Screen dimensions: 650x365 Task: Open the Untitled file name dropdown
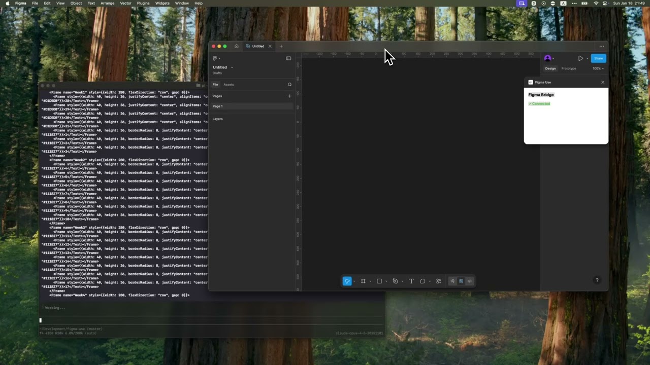tap(231, 67)
